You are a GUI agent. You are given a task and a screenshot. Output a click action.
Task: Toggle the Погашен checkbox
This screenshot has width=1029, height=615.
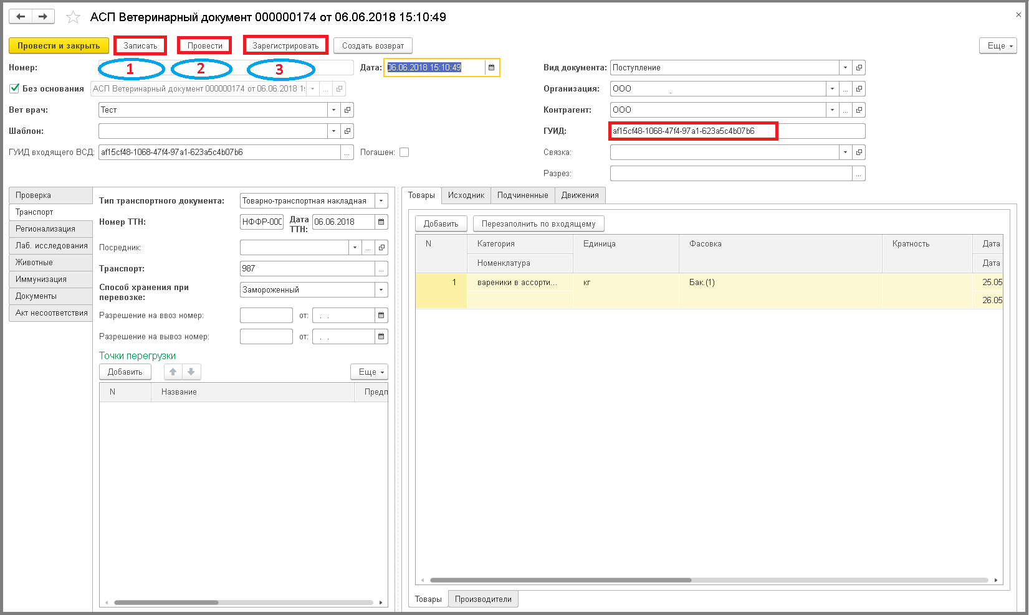[404, 152]
